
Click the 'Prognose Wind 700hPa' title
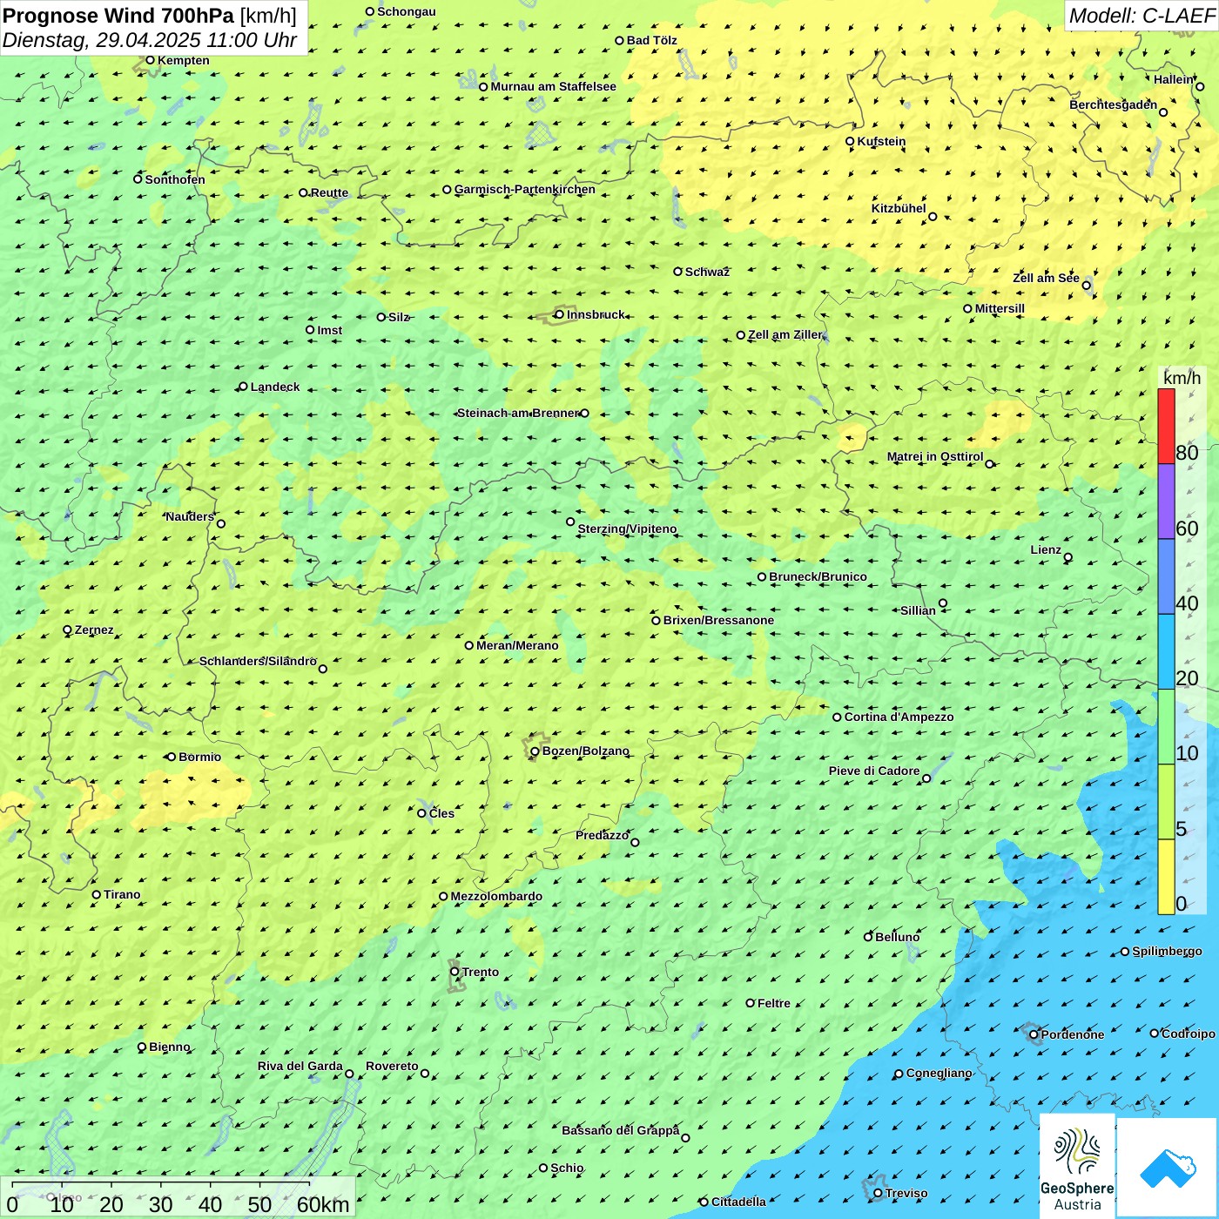118,16
